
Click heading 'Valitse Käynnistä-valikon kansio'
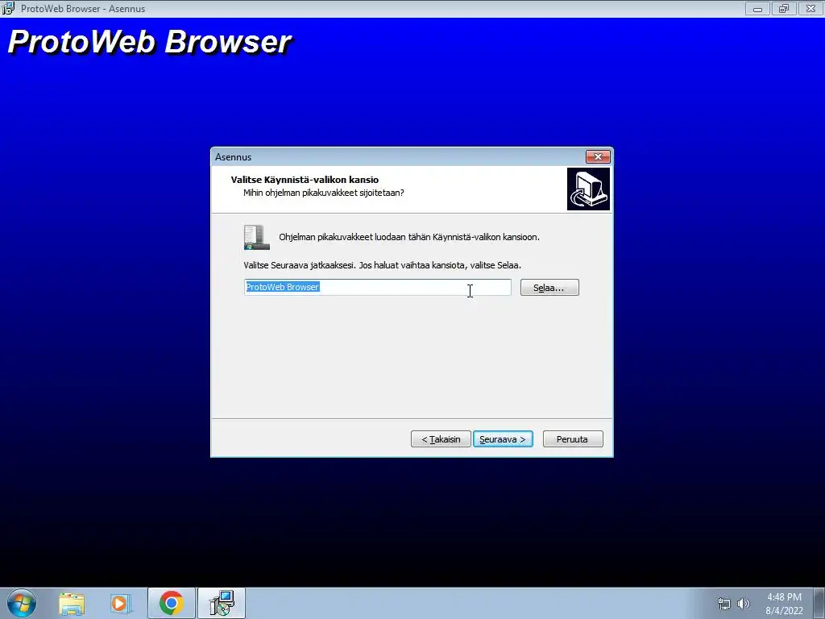(305, 180)
